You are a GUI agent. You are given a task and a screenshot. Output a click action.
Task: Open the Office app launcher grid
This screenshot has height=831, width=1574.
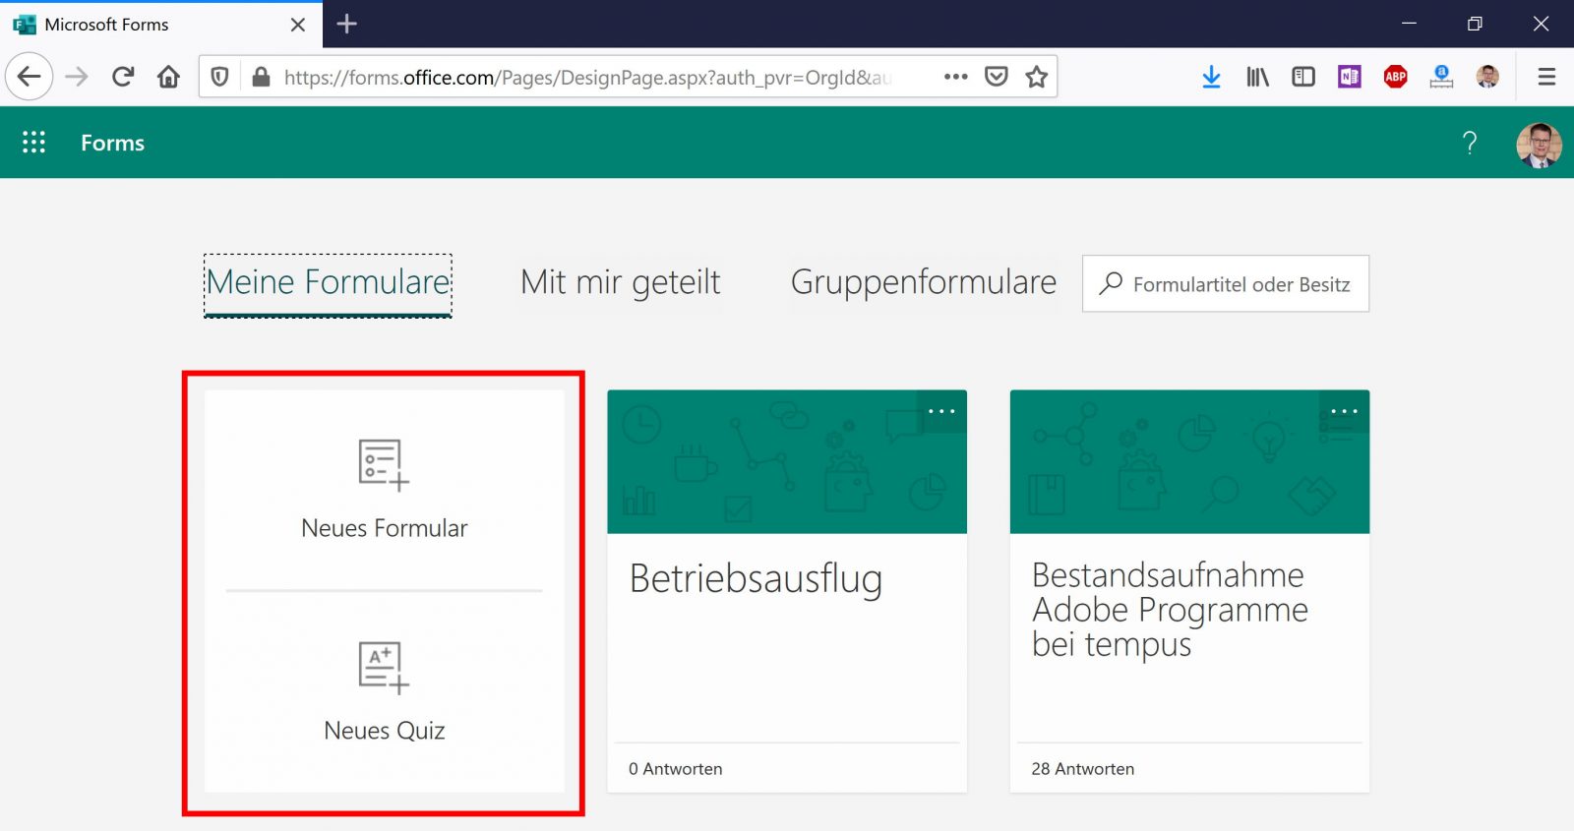pos(33,143)
